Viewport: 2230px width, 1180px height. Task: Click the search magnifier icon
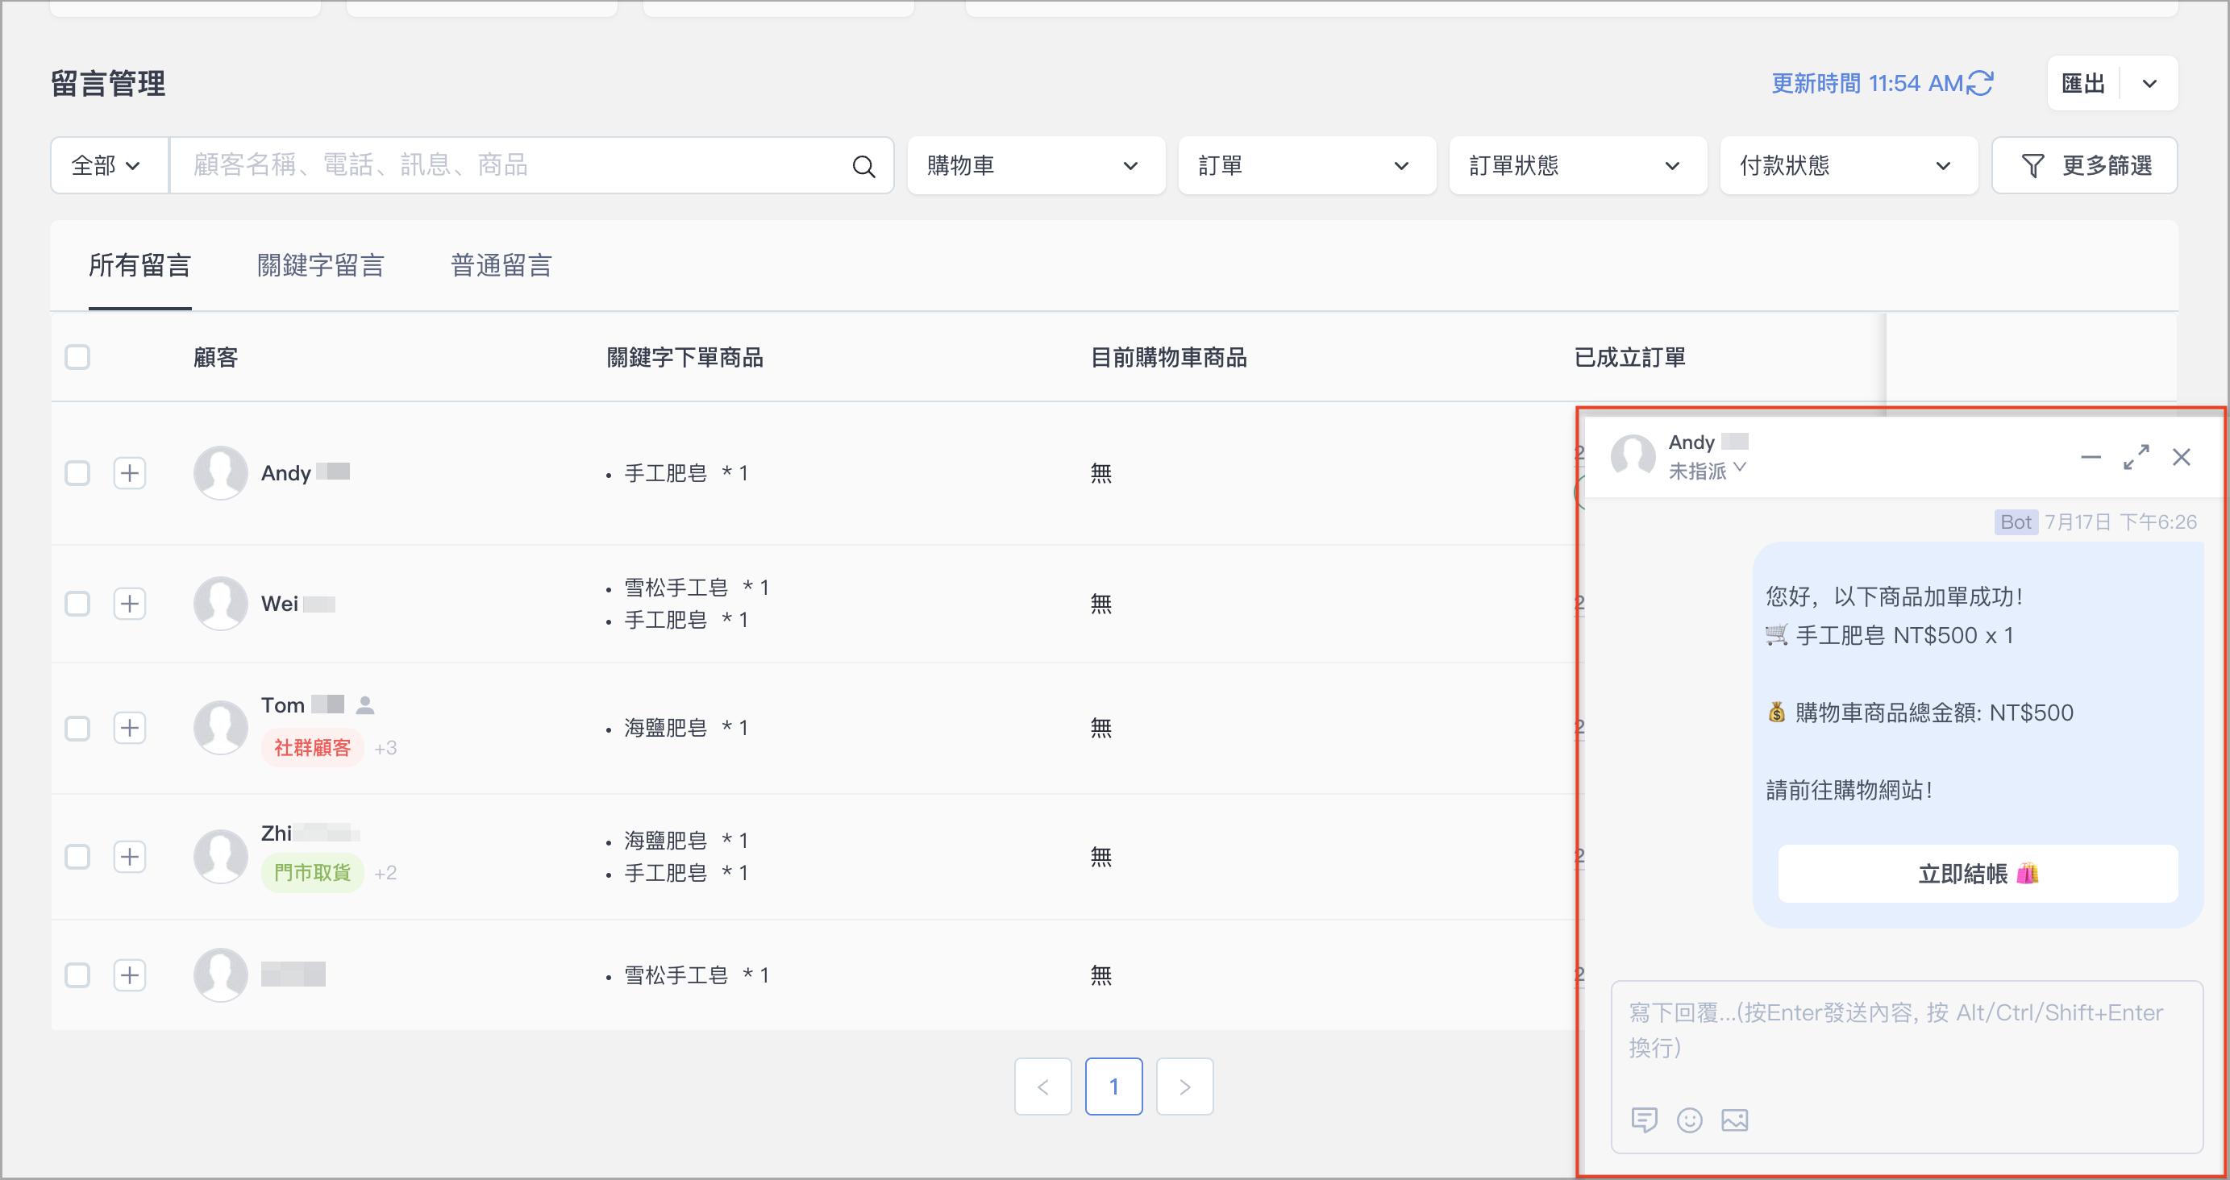[864, 165]
